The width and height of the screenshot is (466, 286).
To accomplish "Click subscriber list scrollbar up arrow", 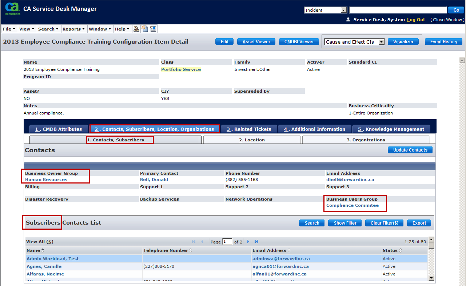I will 431,239.
